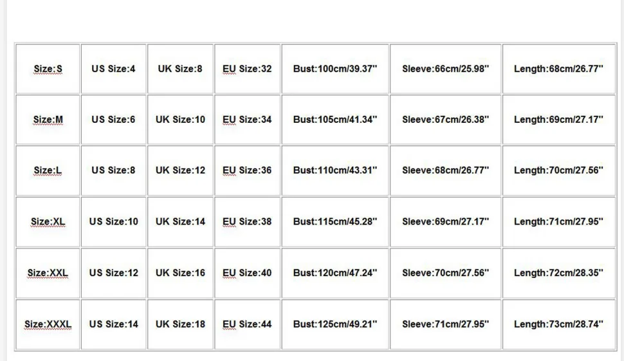Screen dimensions: 624x361
Task: Click the Size:S cell
Action: point(48,69)
